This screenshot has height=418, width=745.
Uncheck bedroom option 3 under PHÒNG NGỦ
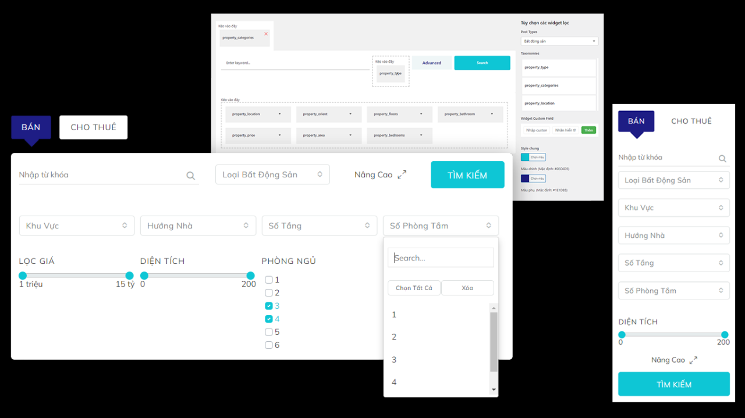click(x=269, y=305)
